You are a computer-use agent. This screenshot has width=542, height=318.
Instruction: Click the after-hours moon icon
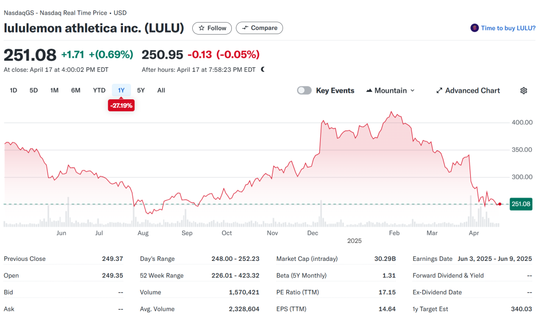[263, 70]
